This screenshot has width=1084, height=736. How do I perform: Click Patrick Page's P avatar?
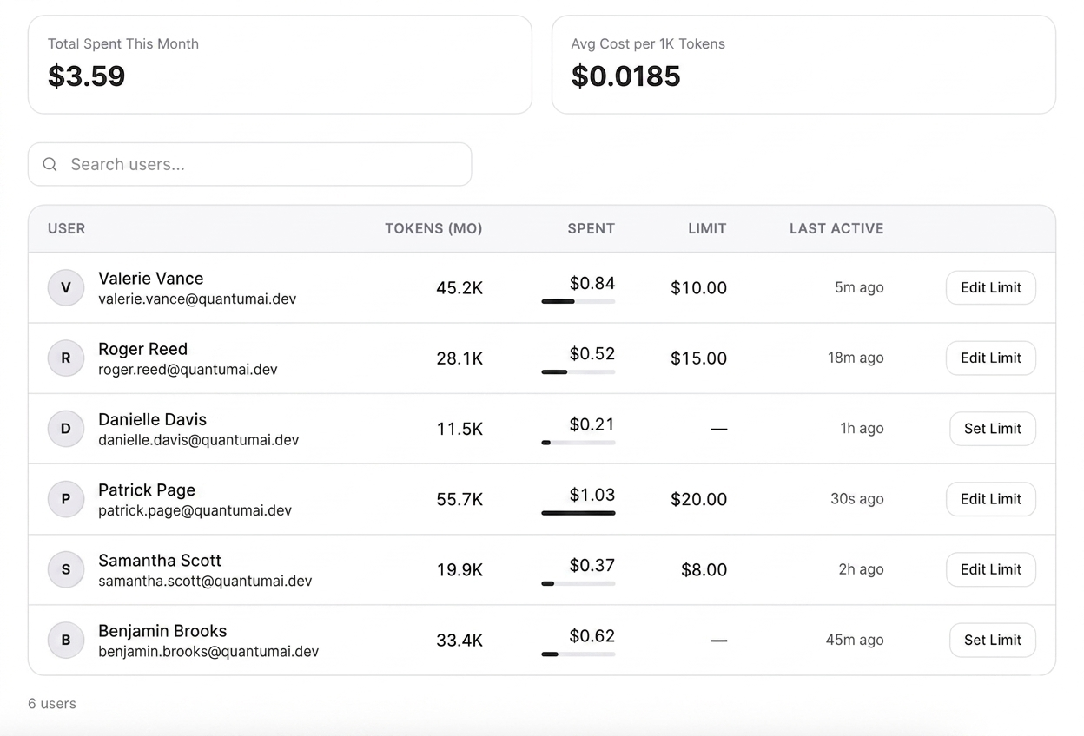[x=66, y=499]
